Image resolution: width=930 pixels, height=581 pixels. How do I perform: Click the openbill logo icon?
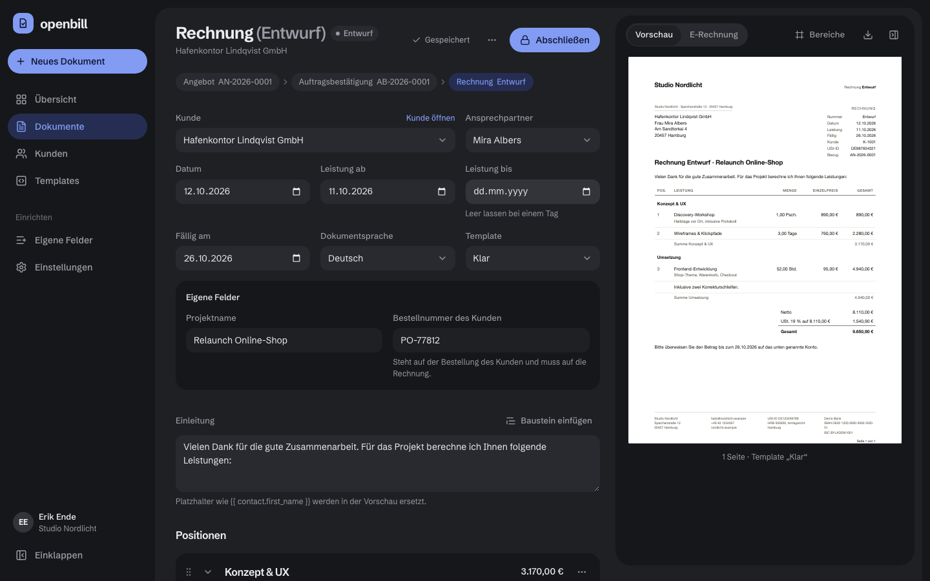pyautogui.click(x=23, y=23)
